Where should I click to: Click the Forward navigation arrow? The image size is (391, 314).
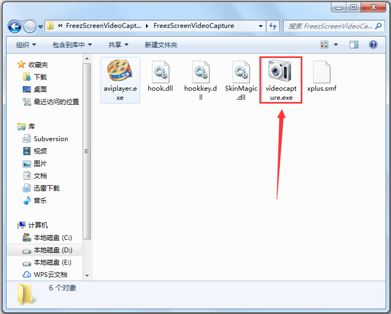click(x=30, y=26)
